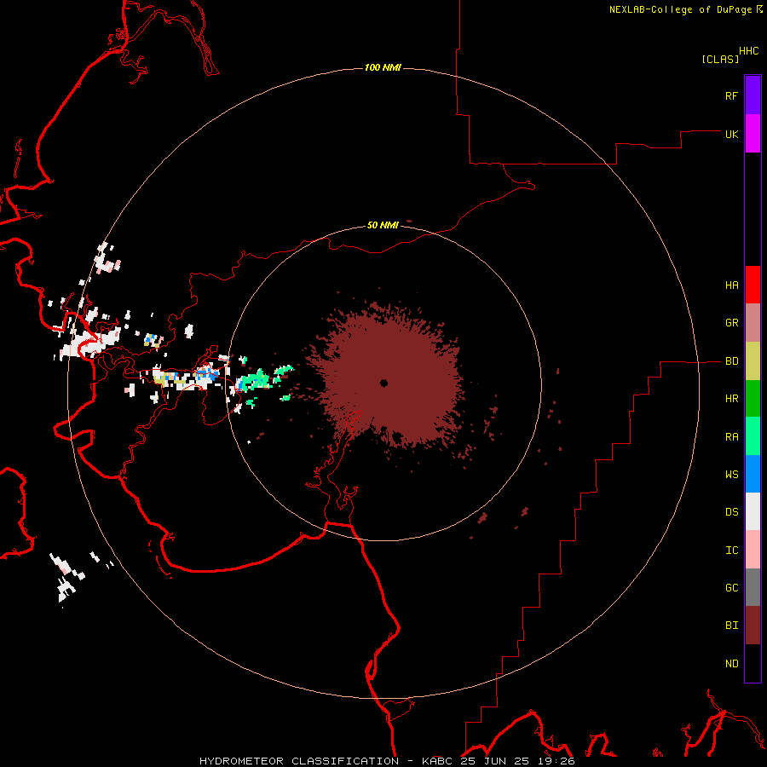Click the UK legend label
This screenshot has width=767, height=767.
(731, 134)
